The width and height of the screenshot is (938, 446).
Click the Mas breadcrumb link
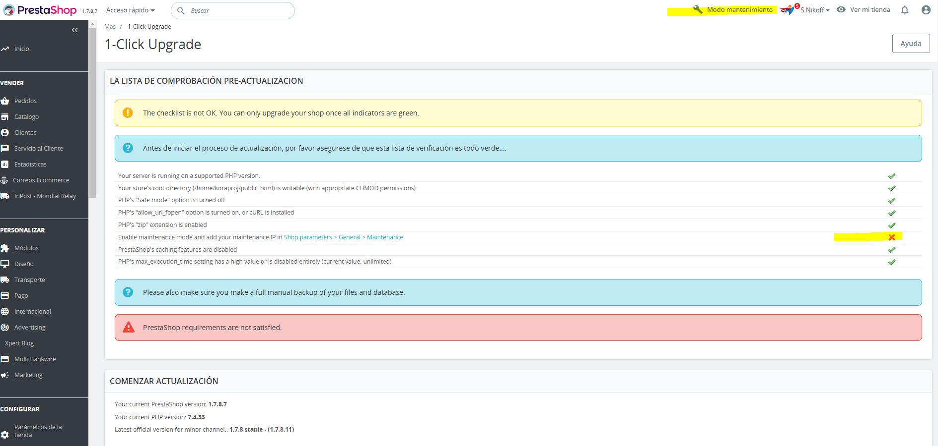tap(110, 27)
